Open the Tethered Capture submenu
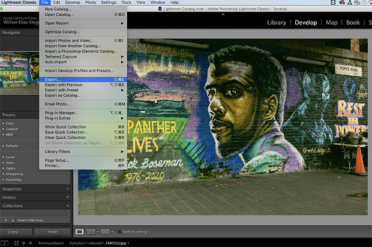 83,57
